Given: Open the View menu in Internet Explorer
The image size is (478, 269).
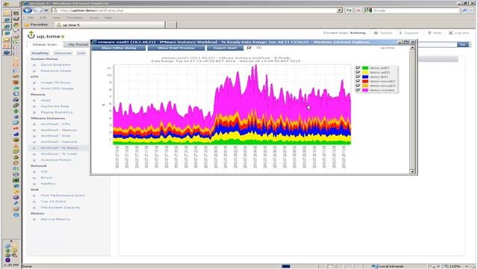Looking at the screenshot, I should coord(56,18).
